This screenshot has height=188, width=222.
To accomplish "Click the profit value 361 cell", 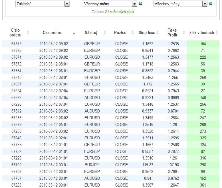I will coord(203,185).
